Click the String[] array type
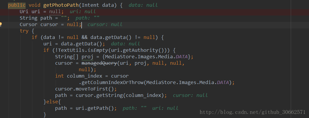The width and height of the screenshot is (309, 118). (x=67, y=57)
